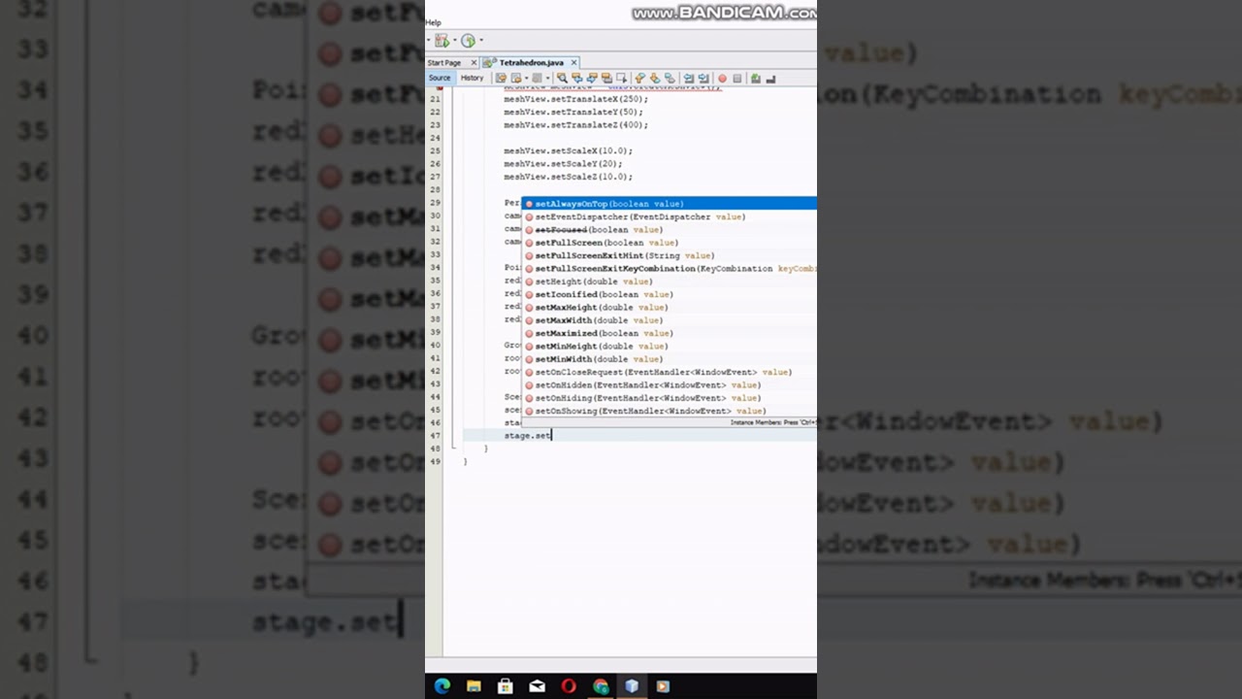1242x699 pixels.
Task: Click the navigate Back icon
Action: coord(516,78)
